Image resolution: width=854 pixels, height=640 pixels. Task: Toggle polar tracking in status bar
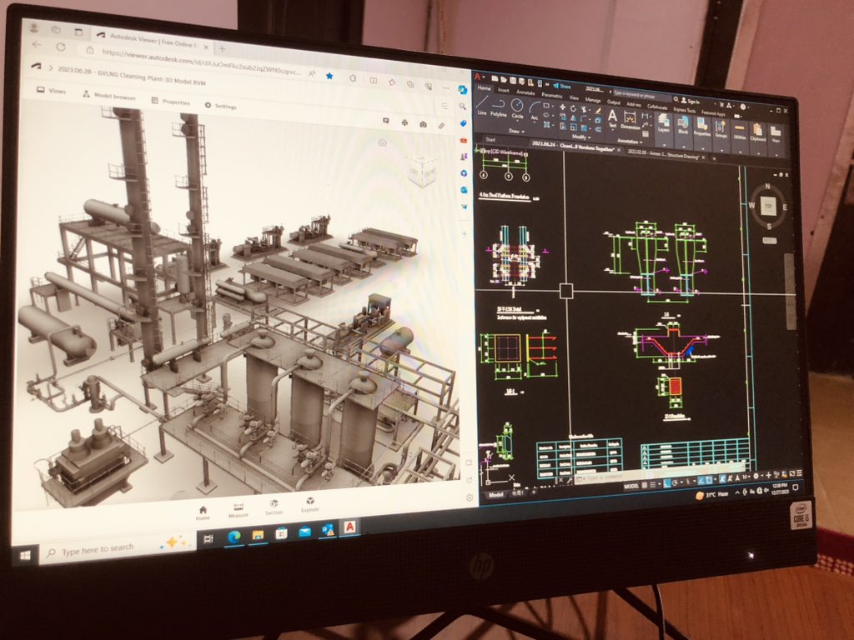(676, 482)
